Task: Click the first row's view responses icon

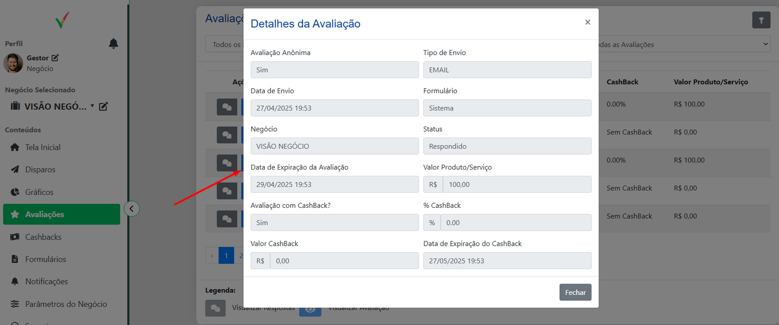Action: pos(227,107)
